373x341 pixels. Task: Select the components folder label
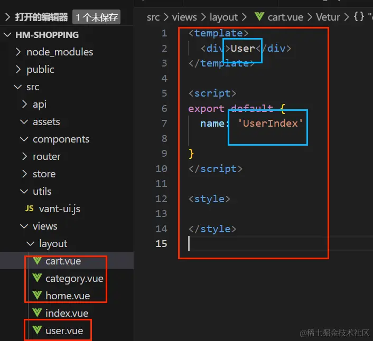61,139
